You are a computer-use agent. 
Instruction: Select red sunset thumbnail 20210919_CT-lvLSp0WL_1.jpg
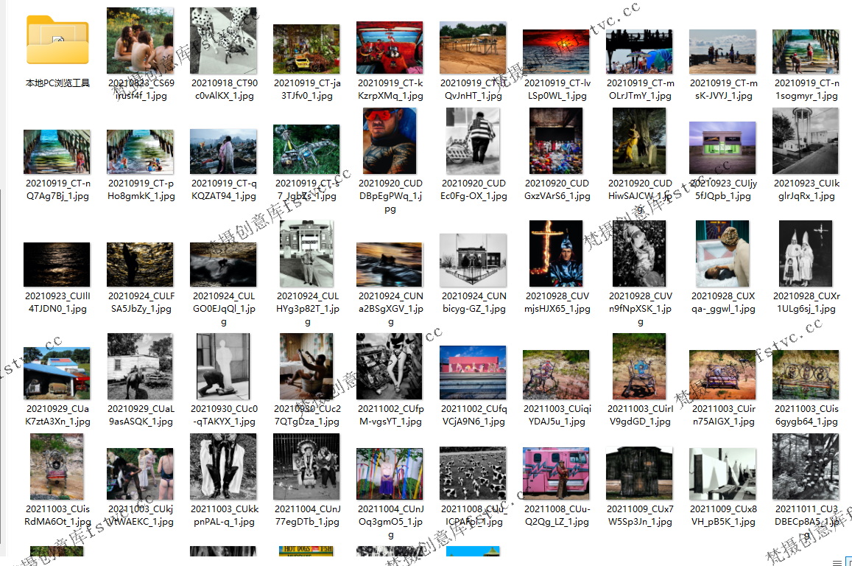(x=556, y=51)
